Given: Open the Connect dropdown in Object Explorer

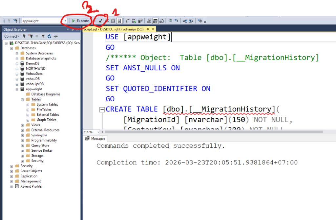Looking at the screenshot, I should [x=12, y=36].
